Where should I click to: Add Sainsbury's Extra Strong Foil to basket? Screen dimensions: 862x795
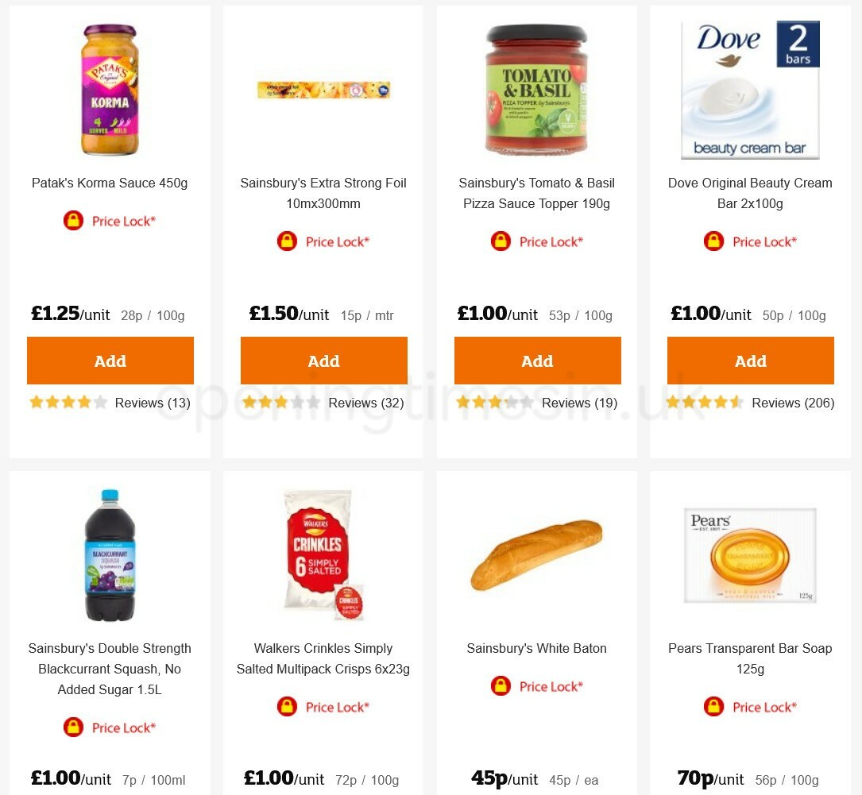click(323, 361)
